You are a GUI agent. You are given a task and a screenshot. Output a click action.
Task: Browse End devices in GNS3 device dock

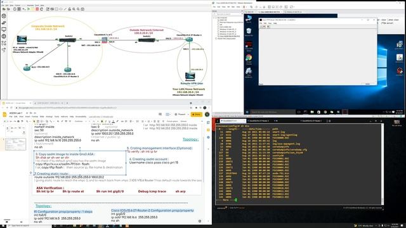tap(4, 30)
